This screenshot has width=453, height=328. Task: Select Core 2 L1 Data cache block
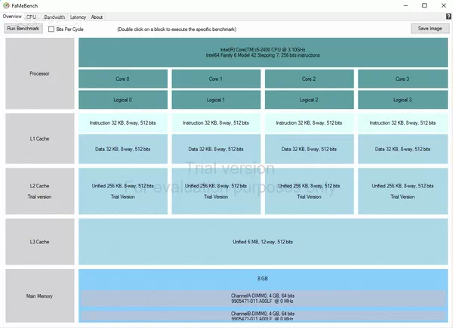pos(310,150)
